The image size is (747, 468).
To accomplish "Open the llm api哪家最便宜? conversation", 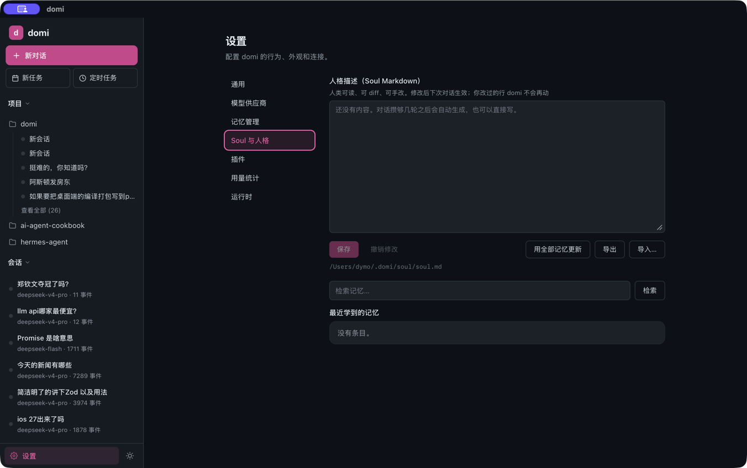I will click(72, 316).
